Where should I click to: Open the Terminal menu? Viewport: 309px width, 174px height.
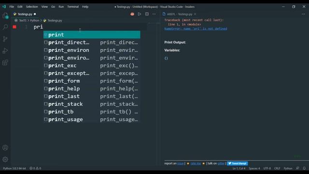pos(73,6)
